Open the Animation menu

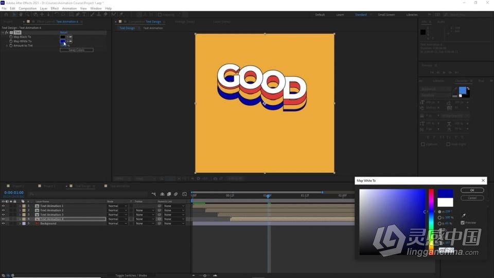(x=69, y=9)
